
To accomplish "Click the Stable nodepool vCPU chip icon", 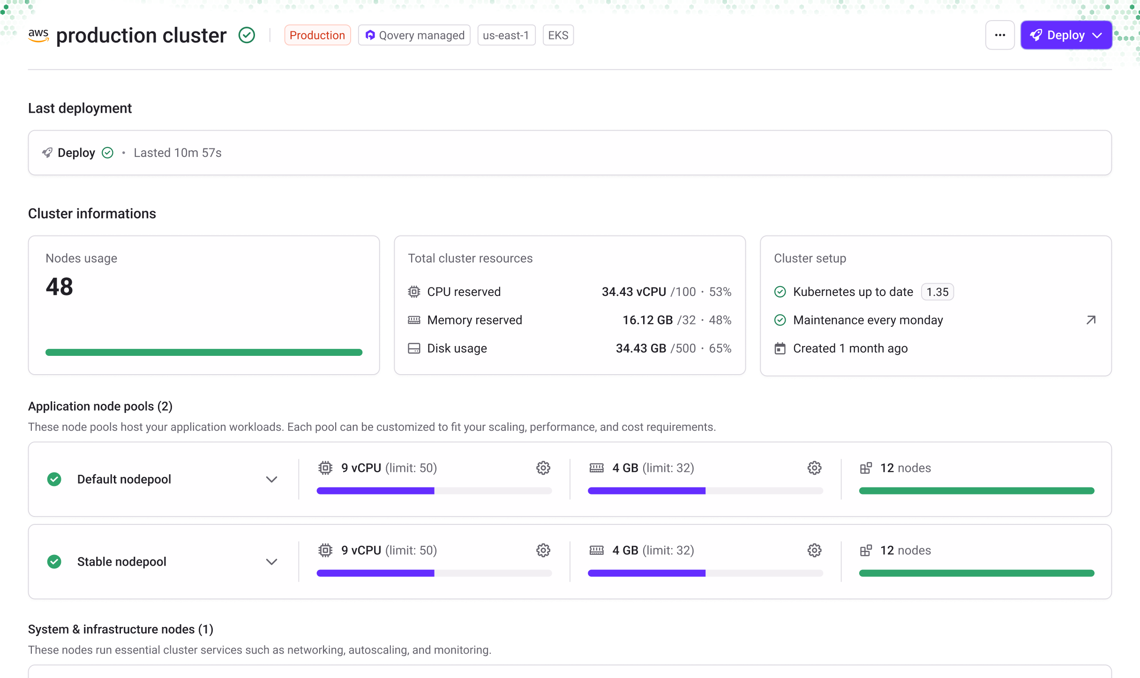I will 325,550.
